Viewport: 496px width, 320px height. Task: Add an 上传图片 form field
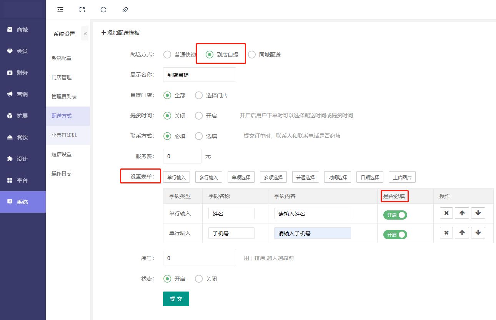(x=402, y=177)
